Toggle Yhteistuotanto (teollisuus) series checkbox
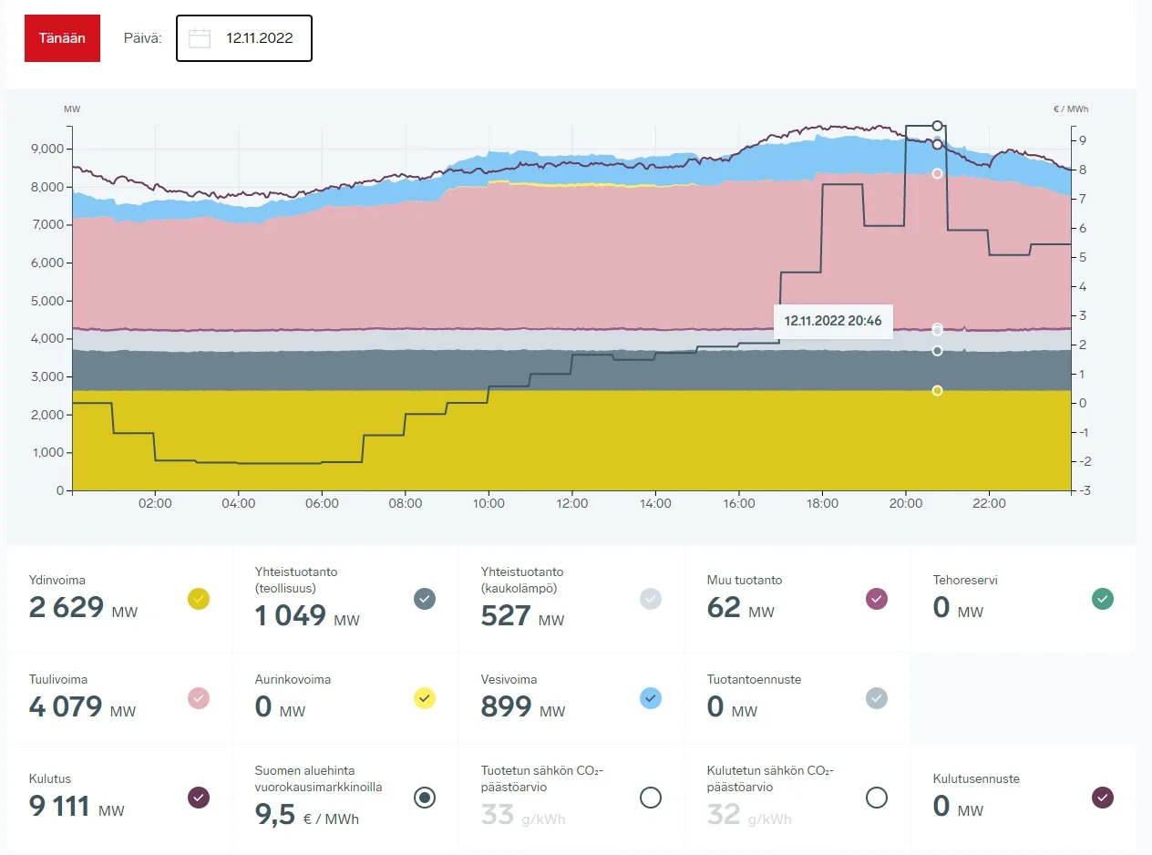This screenshot has width=1152, height=855. 425,599
